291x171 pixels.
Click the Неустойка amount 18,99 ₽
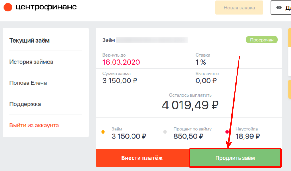pyautogui.click(x=248, y=136)
